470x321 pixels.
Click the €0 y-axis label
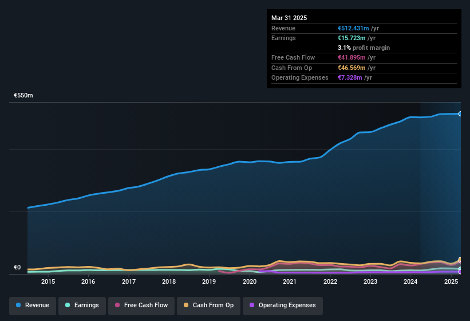(17, 267)
